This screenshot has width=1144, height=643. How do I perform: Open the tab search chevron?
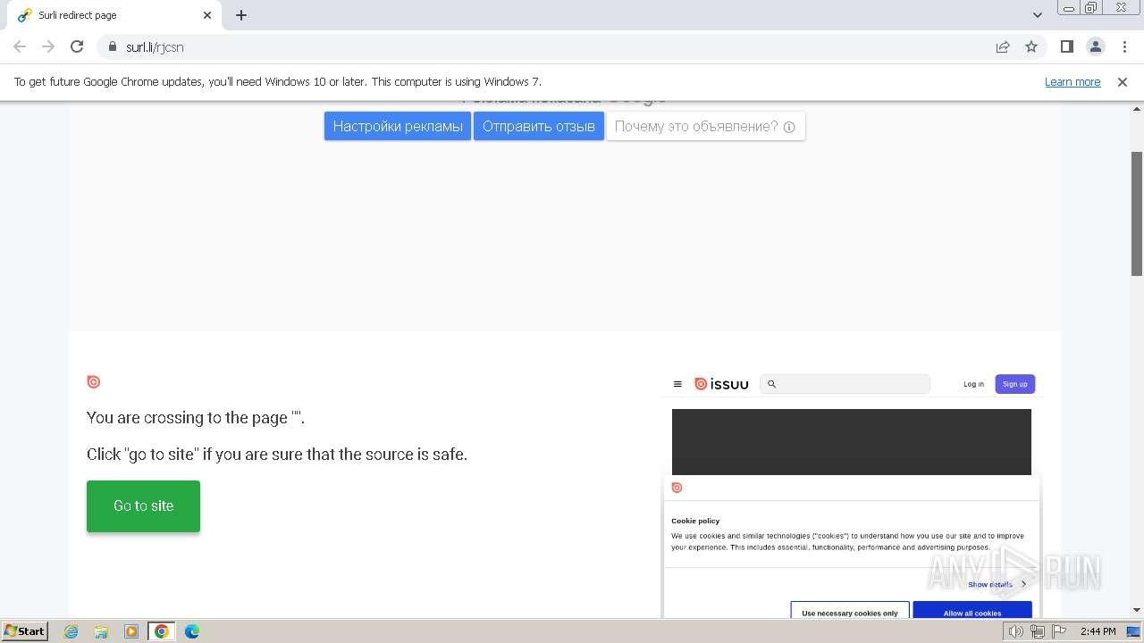(1038, 15)
